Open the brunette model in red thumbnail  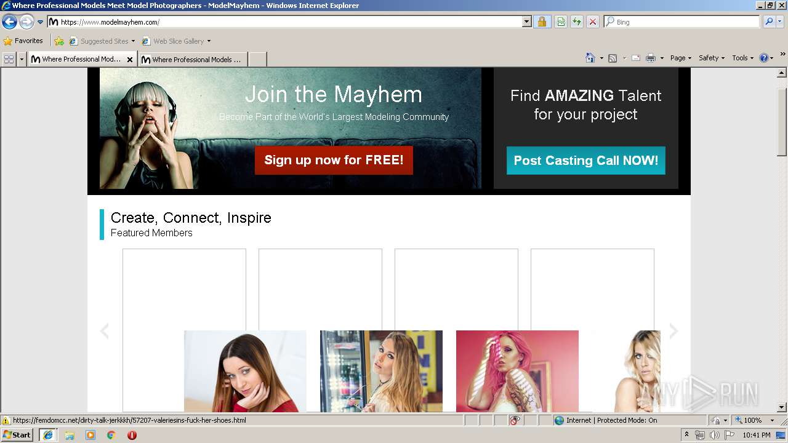pyautogui.click(x=245, y=371)
